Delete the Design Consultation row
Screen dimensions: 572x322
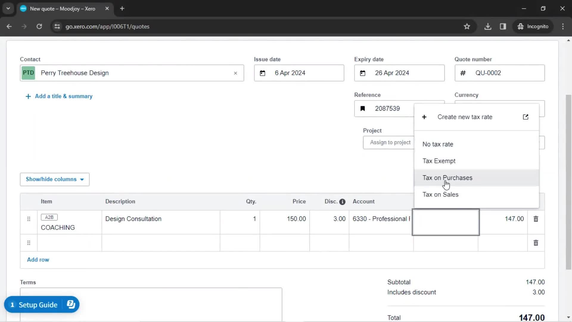(x=536, y=219)
